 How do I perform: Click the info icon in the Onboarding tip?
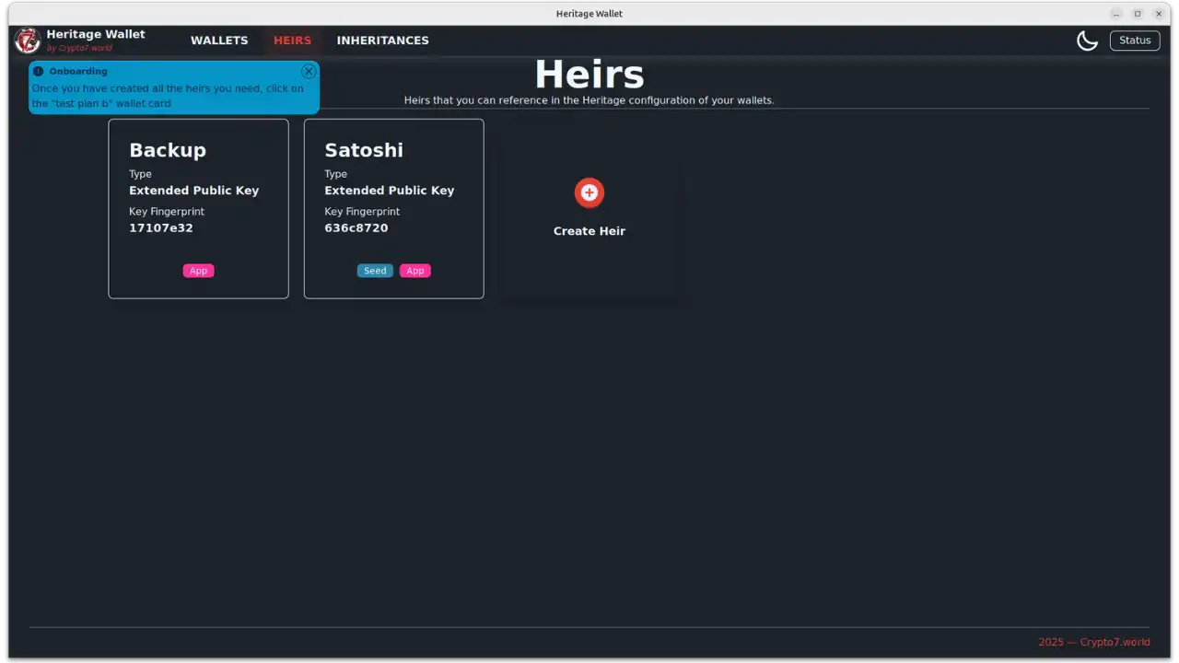tap(38, 71)
